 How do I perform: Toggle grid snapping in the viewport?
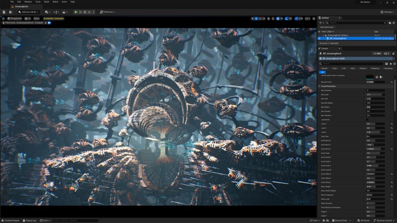pyautogui.click(x=278, y=19)
